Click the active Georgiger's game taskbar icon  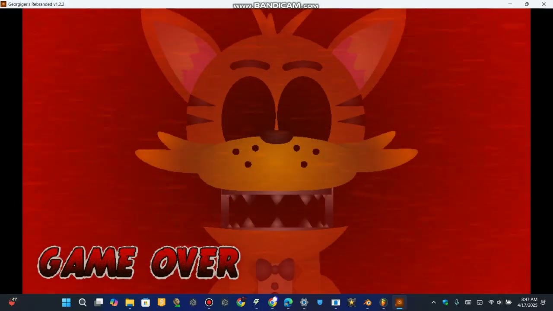click(x=399, y=302)
